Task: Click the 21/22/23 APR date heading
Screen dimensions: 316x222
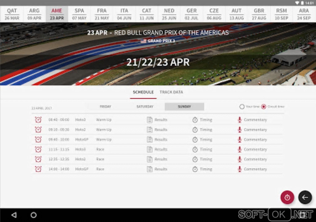Action: click(158, 62)
